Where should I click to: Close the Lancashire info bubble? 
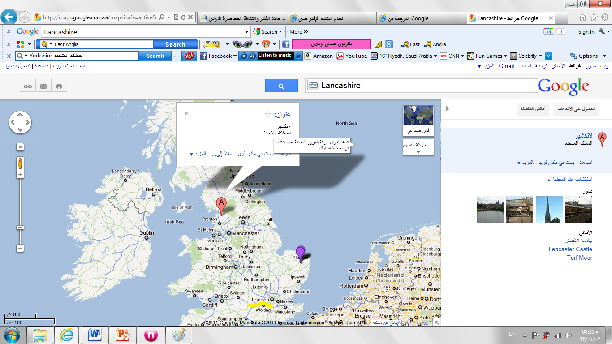186,113
